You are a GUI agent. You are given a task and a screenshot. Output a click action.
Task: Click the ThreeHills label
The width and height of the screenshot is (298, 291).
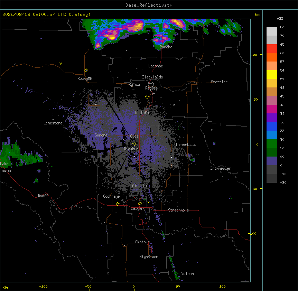point(186,144)
